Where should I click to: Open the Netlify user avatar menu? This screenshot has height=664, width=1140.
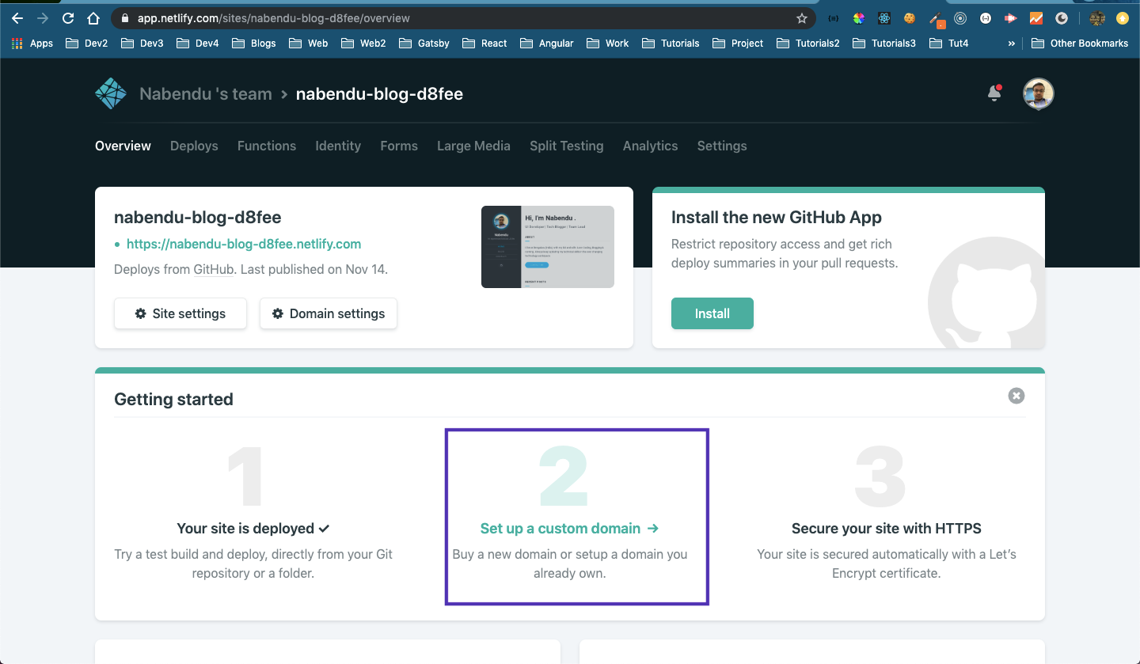pos(1038,93)
